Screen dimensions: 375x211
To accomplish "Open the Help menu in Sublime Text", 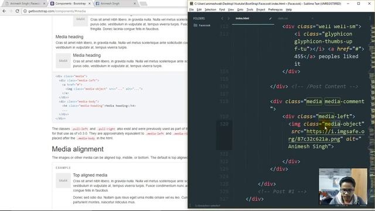I will tap(289, 9).
